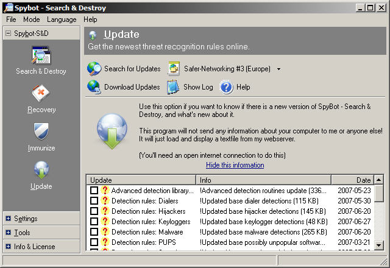This screenshot has height=268, width=390.
Task: Select the Advanced detection routines update text
Action: 263,191
